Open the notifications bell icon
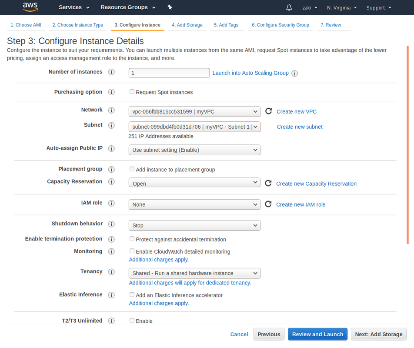 (289, 7)
